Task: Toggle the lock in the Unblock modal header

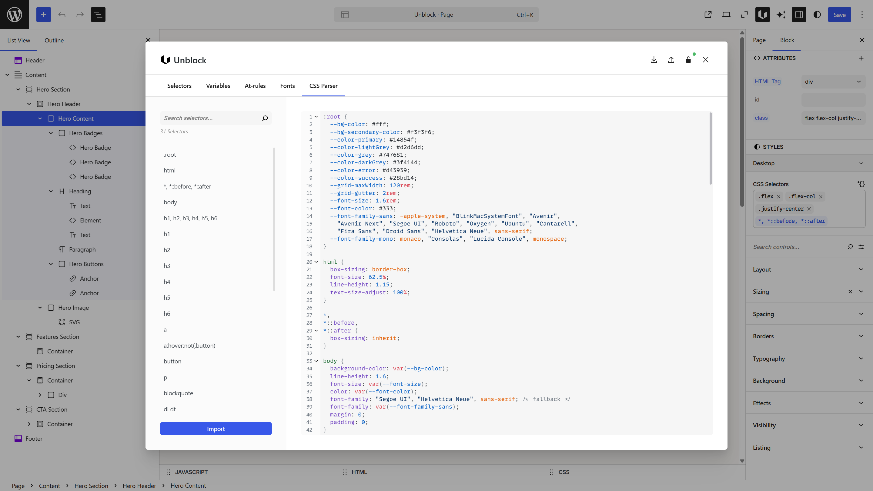Action: point(688,60)
